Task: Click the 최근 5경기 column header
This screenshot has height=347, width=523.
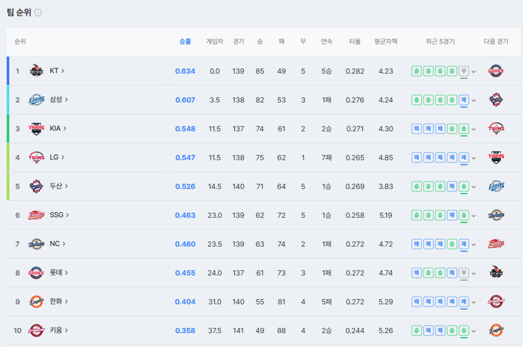Action: 440,41
